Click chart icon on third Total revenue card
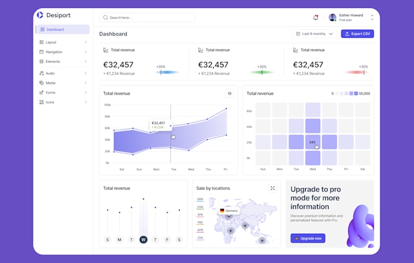 [296, 50]
